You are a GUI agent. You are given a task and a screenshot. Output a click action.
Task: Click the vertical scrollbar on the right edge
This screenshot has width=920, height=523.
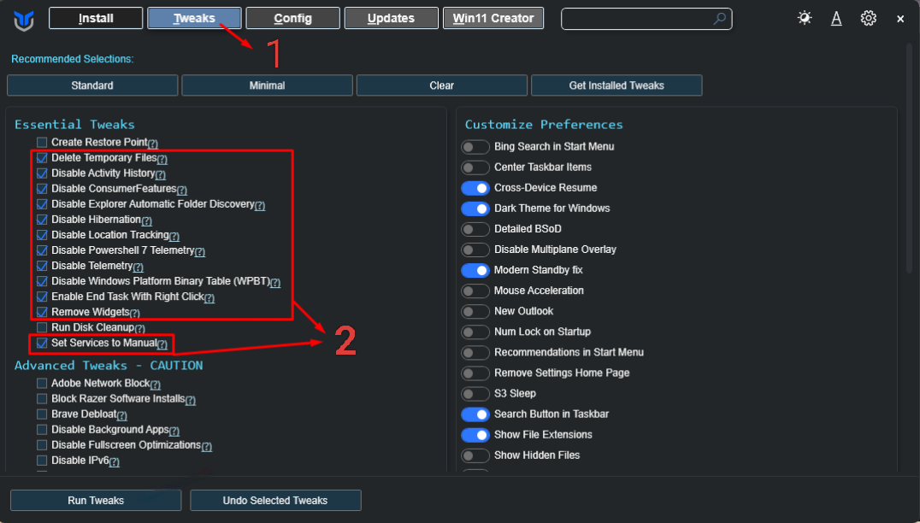tap(910, 158)
